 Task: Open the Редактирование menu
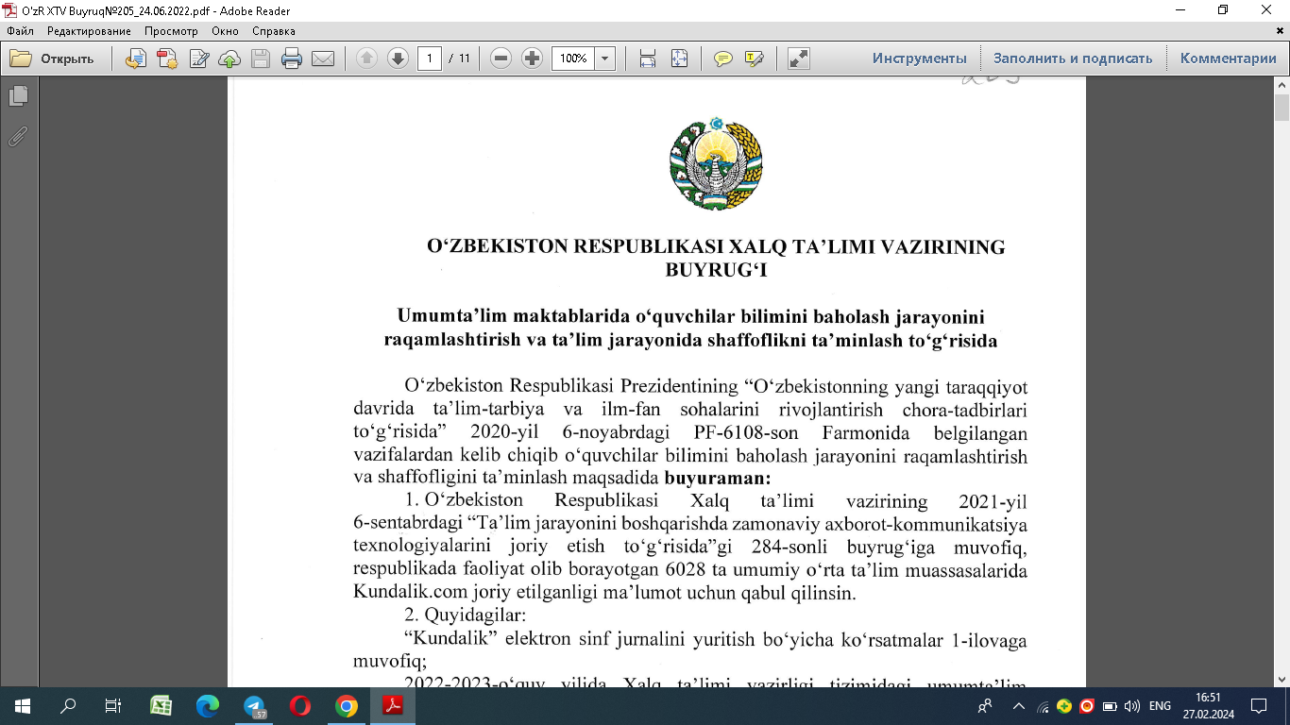tap(89, 31)
